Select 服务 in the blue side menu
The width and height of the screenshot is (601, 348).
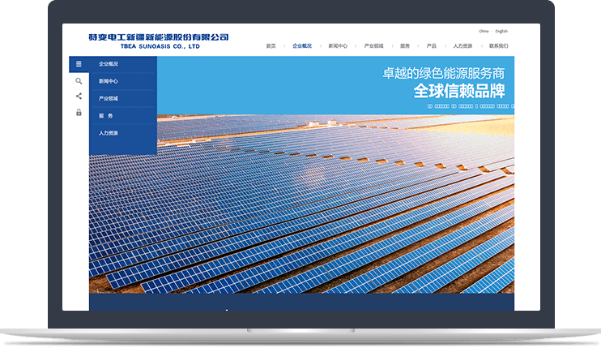coord(106,115)
